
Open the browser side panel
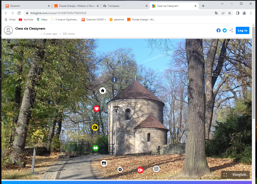click(238, 13)
